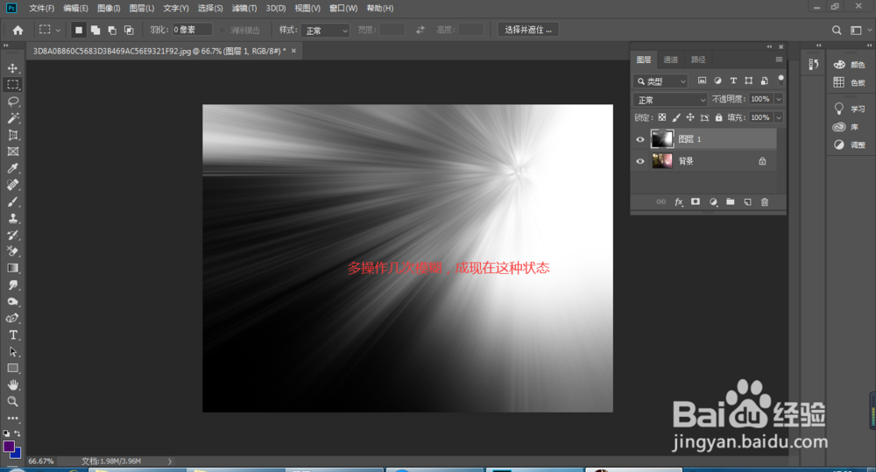The width and height of the screenshot is (876, 472).
Task: Delete the selected layer
Action: 765,201
